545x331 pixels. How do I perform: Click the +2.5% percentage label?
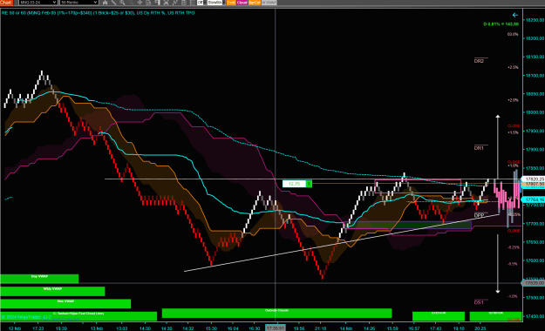pyautogui.click(x=513, y=67)
